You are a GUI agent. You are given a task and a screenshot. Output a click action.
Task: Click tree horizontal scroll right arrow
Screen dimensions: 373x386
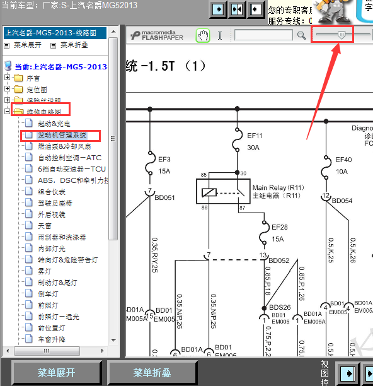click(103, 351)
